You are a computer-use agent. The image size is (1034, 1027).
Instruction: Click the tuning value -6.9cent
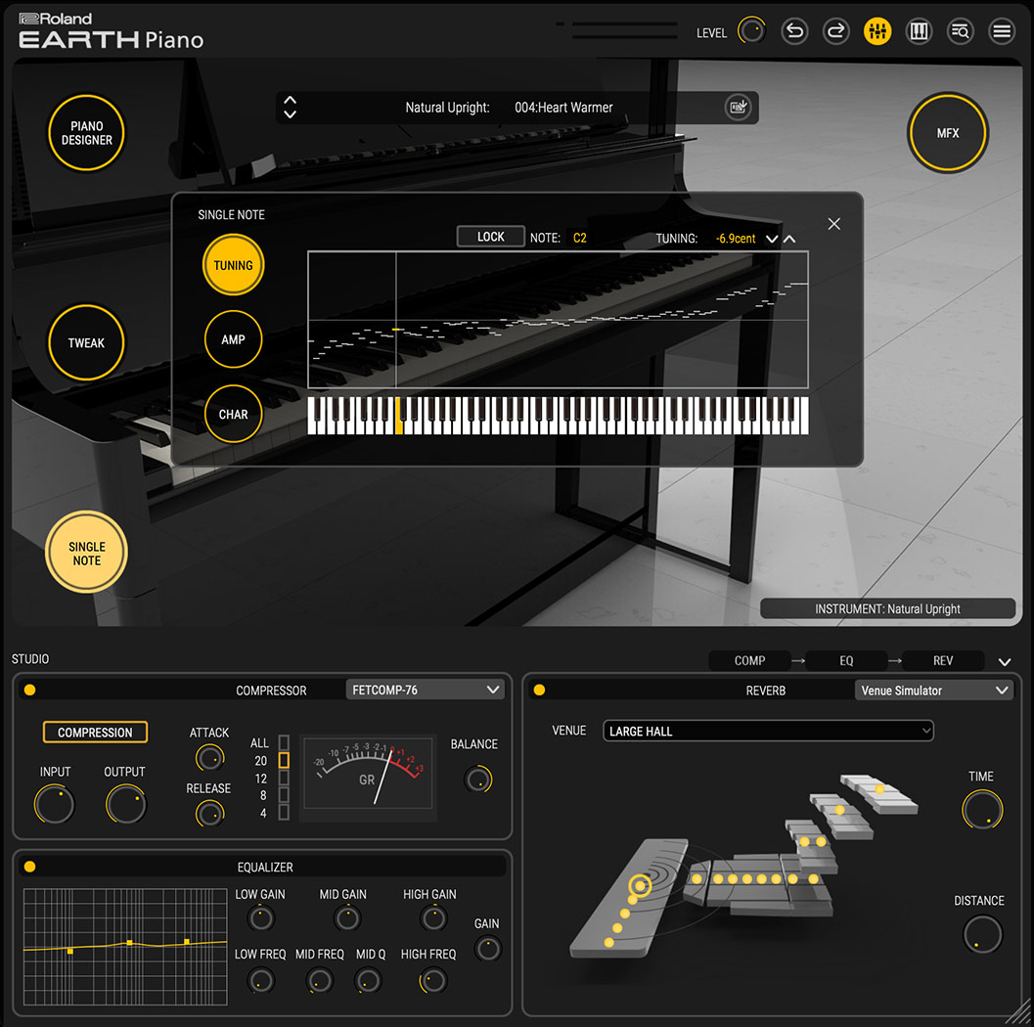click(x=736, y=239)
